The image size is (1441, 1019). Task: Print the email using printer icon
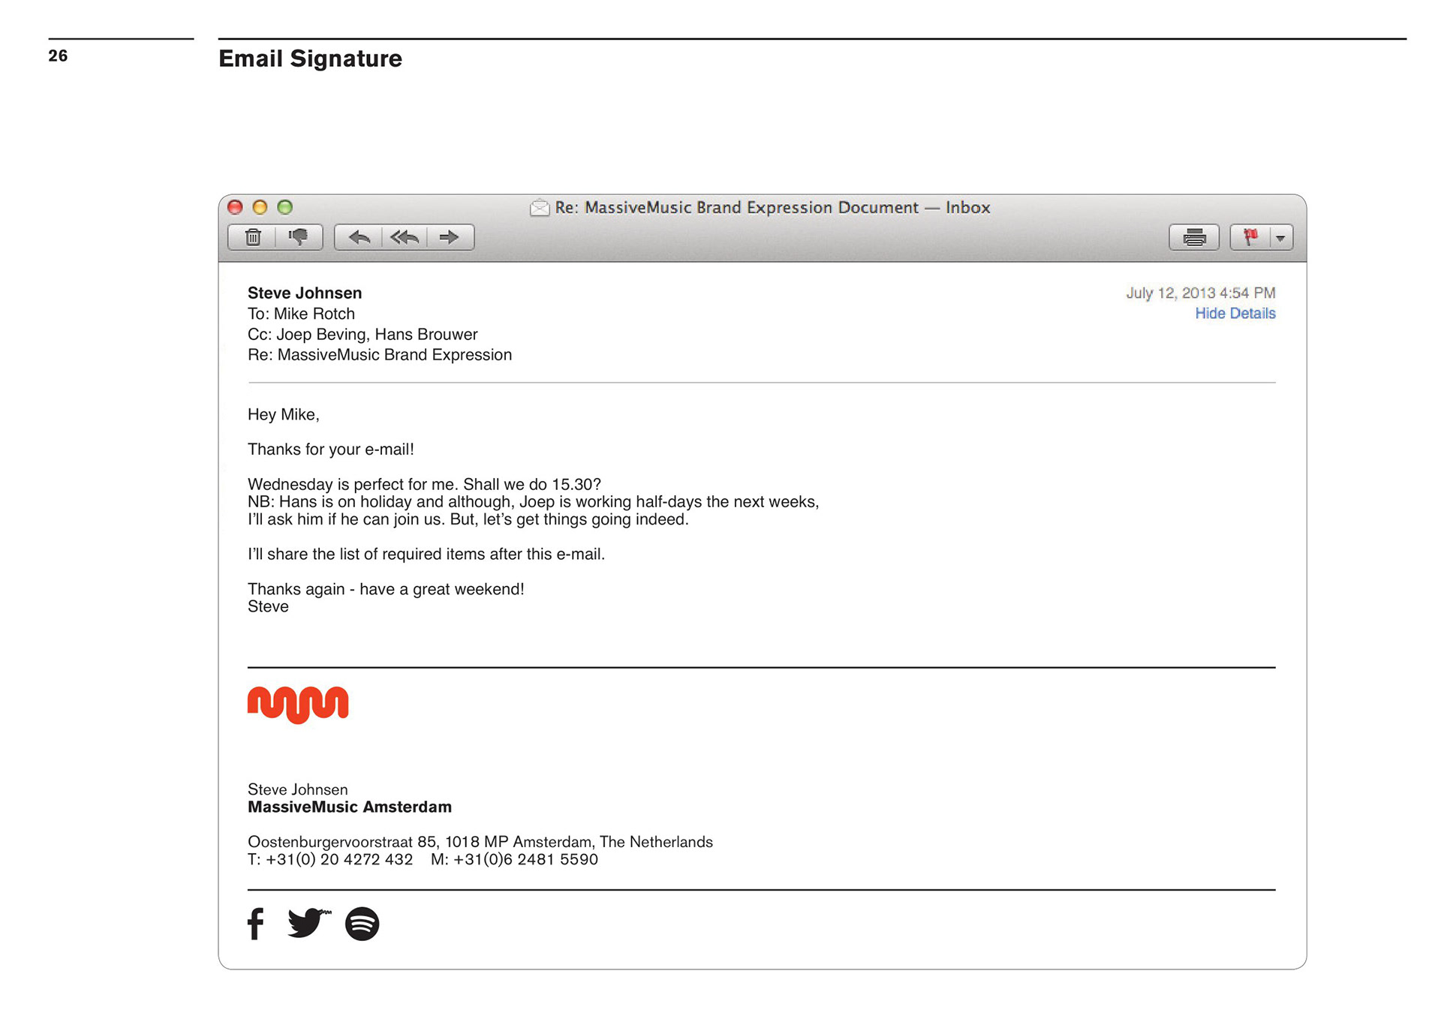tap(1193, 237)
